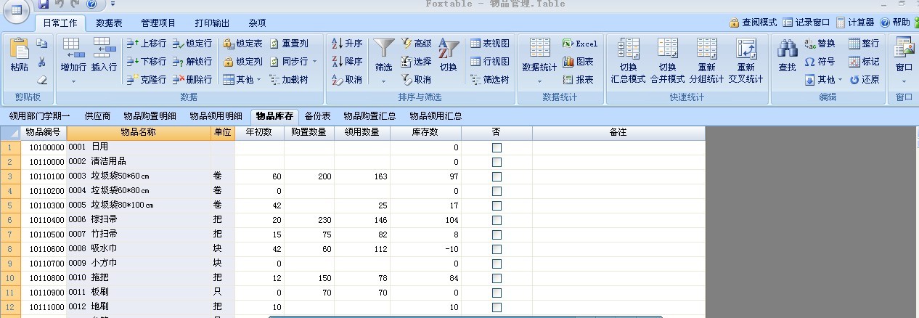Expand the 数据统计 dropdown arrow
This screenshot has height=318, width=919.
pyautogui.click(x=539, y=81)
